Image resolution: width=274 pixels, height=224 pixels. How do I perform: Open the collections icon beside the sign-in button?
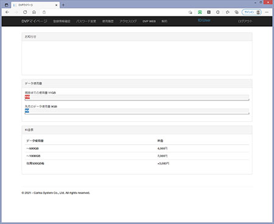pyautogui.click(x=236, y=12)
